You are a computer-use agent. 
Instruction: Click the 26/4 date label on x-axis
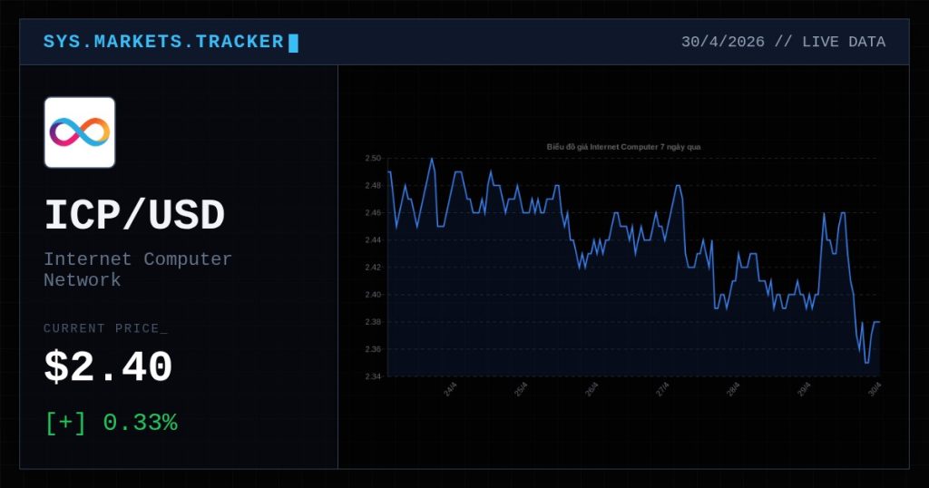(592, 389)
